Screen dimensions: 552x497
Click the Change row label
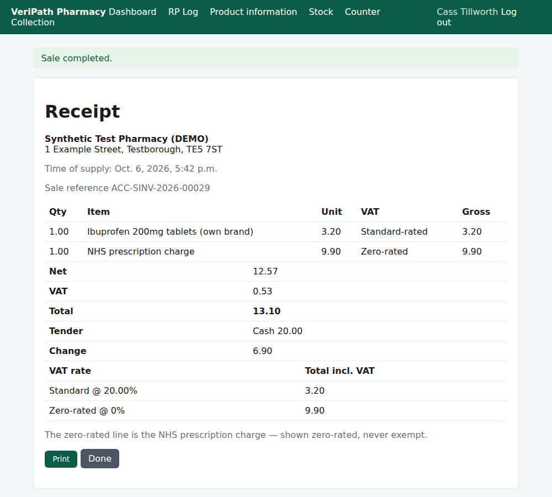click(67, 351)
